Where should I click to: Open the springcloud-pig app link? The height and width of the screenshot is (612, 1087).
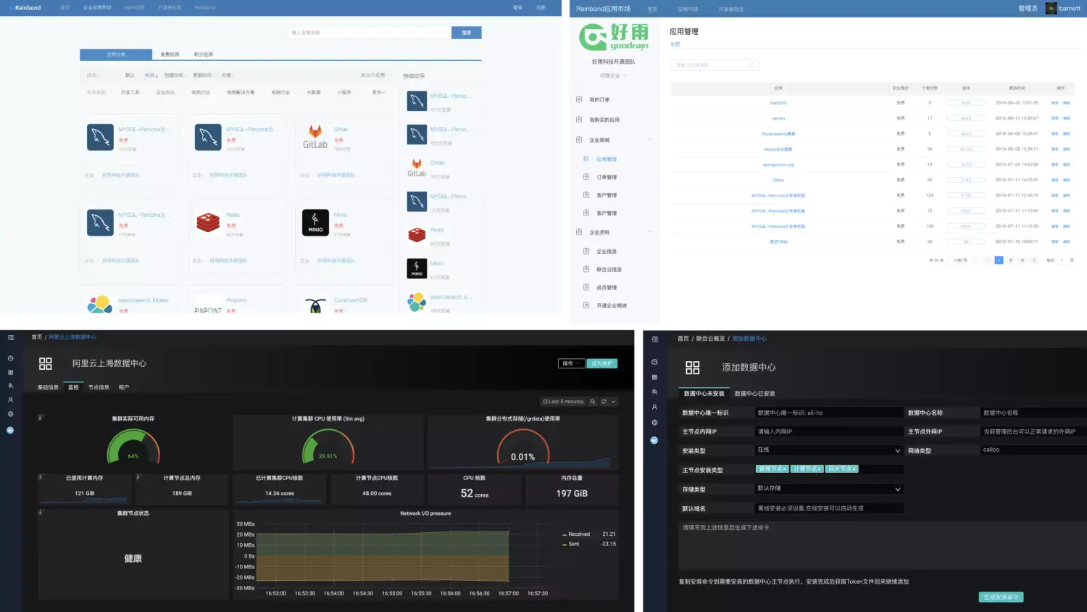tap(778, 165)
